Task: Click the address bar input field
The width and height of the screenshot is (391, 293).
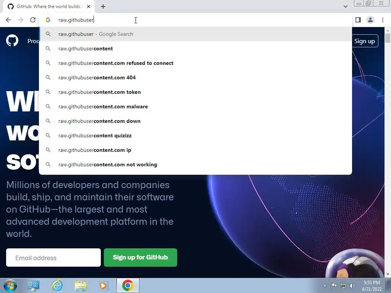Action: (195, 20)
